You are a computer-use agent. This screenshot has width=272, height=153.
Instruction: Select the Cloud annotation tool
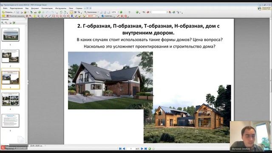tap(68, 16)
